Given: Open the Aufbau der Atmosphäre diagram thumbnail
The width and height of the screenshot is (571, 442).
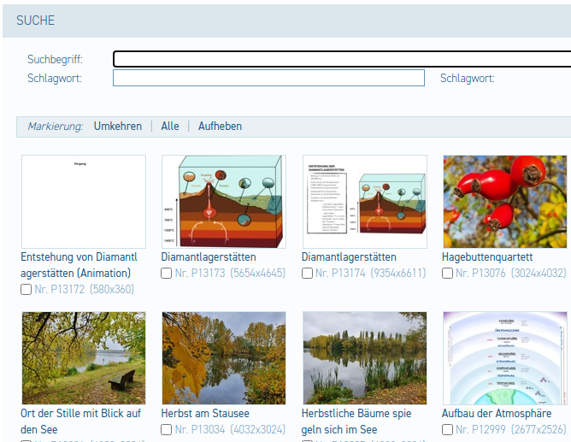Looking at the screenshot, I should 504,357.
